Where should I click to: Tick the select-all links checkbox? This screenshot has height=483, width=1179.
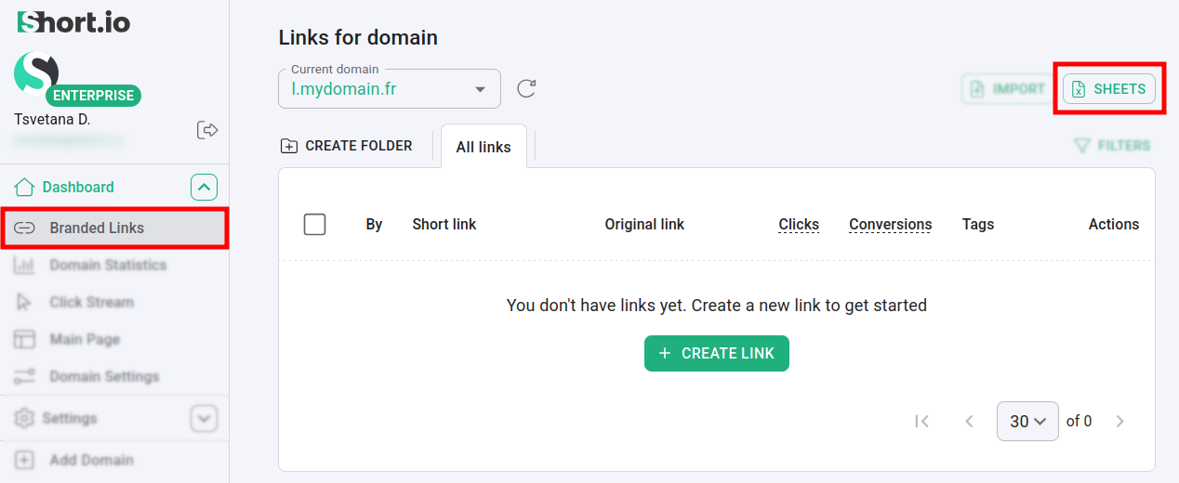pyautogui.click(x=314, y=225)
